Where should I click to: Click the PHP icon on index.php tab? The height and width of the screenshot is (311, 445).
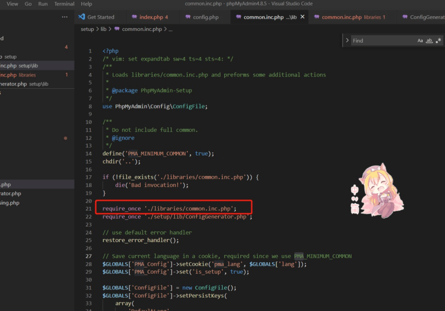tap(134, 17)
